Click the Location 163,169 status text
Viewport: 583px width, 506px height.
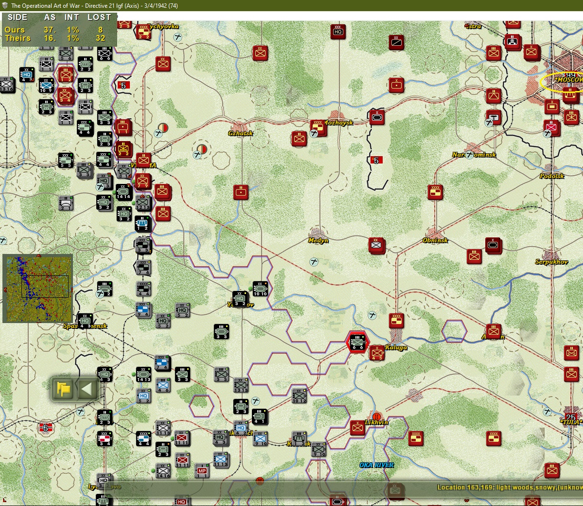tap(510, 488)
